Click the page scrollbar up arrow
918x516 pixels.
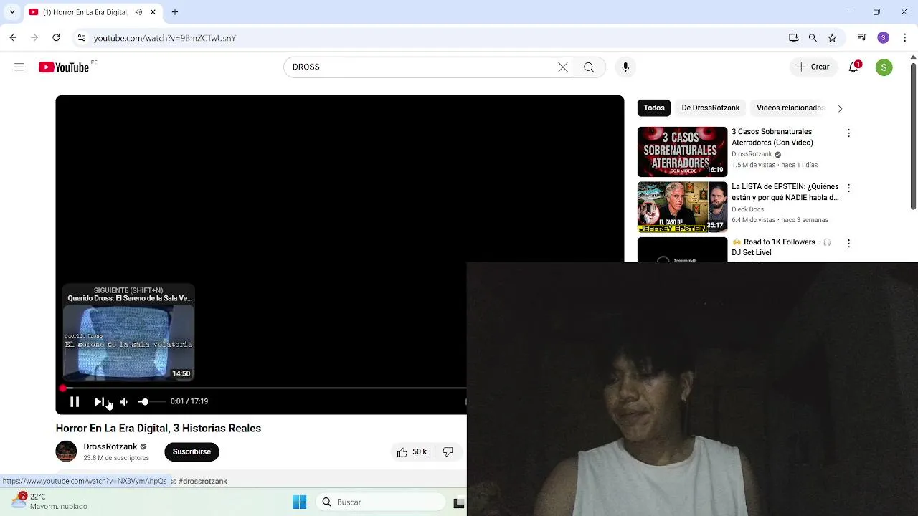tap(913, 56)
